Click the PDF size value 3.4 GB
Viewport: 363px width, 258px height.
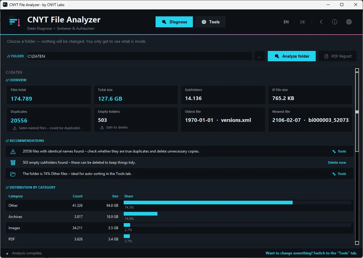pos(113,239)
